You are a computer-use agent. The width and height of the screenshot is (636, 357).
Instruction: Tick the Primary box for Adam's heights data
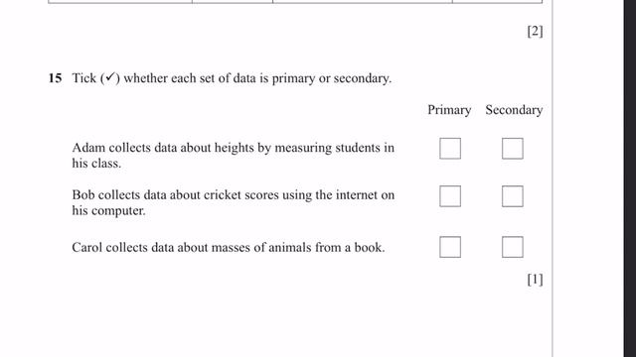(x=450, y=148)
